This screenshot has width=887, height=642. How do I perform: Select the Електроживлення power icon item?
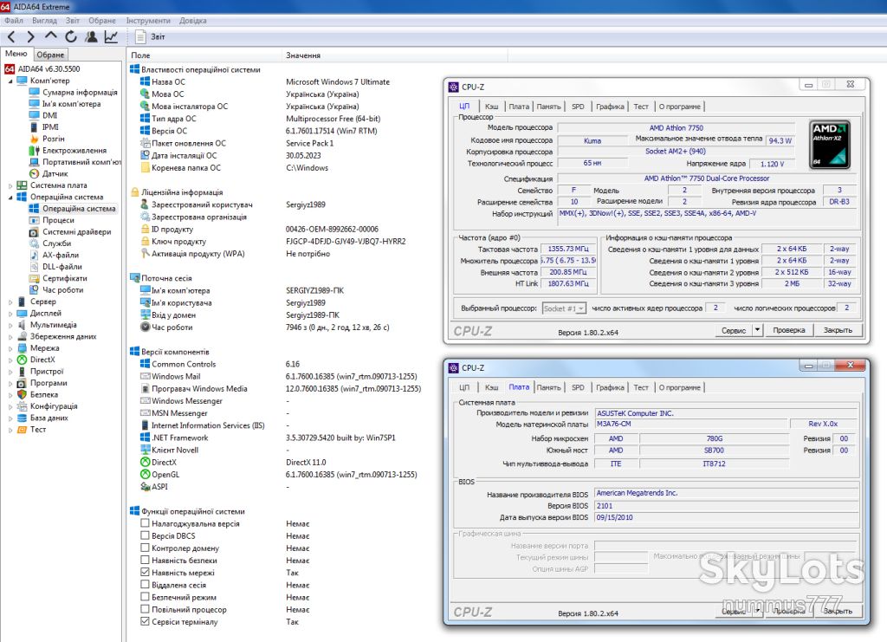pos(34,151)
